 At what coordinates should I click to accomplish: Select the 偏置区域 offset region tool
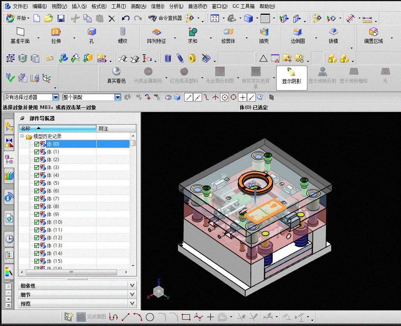coord(373,36)
